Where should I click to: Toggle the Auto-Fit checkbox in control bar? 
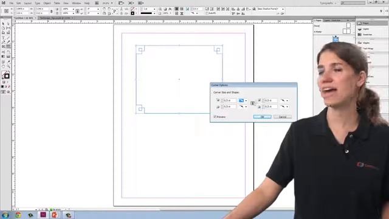pos(207,13)
